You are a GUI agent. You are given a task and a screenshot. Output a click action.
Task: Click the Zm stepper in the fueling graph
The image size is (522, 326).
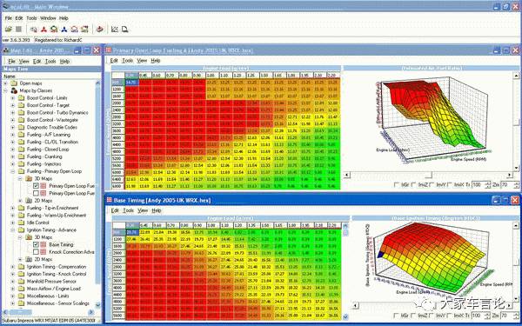pyautogui.click(x=517, y=184)
